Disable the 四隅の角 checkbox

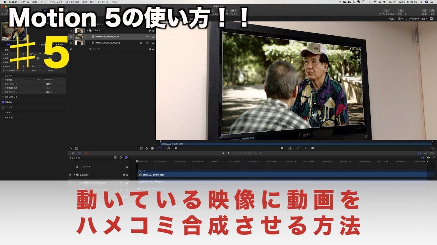[x=3, y=102]
